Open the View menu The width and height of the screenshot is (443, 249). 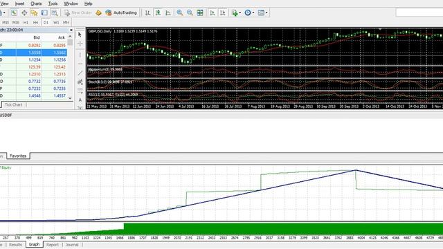4,3
